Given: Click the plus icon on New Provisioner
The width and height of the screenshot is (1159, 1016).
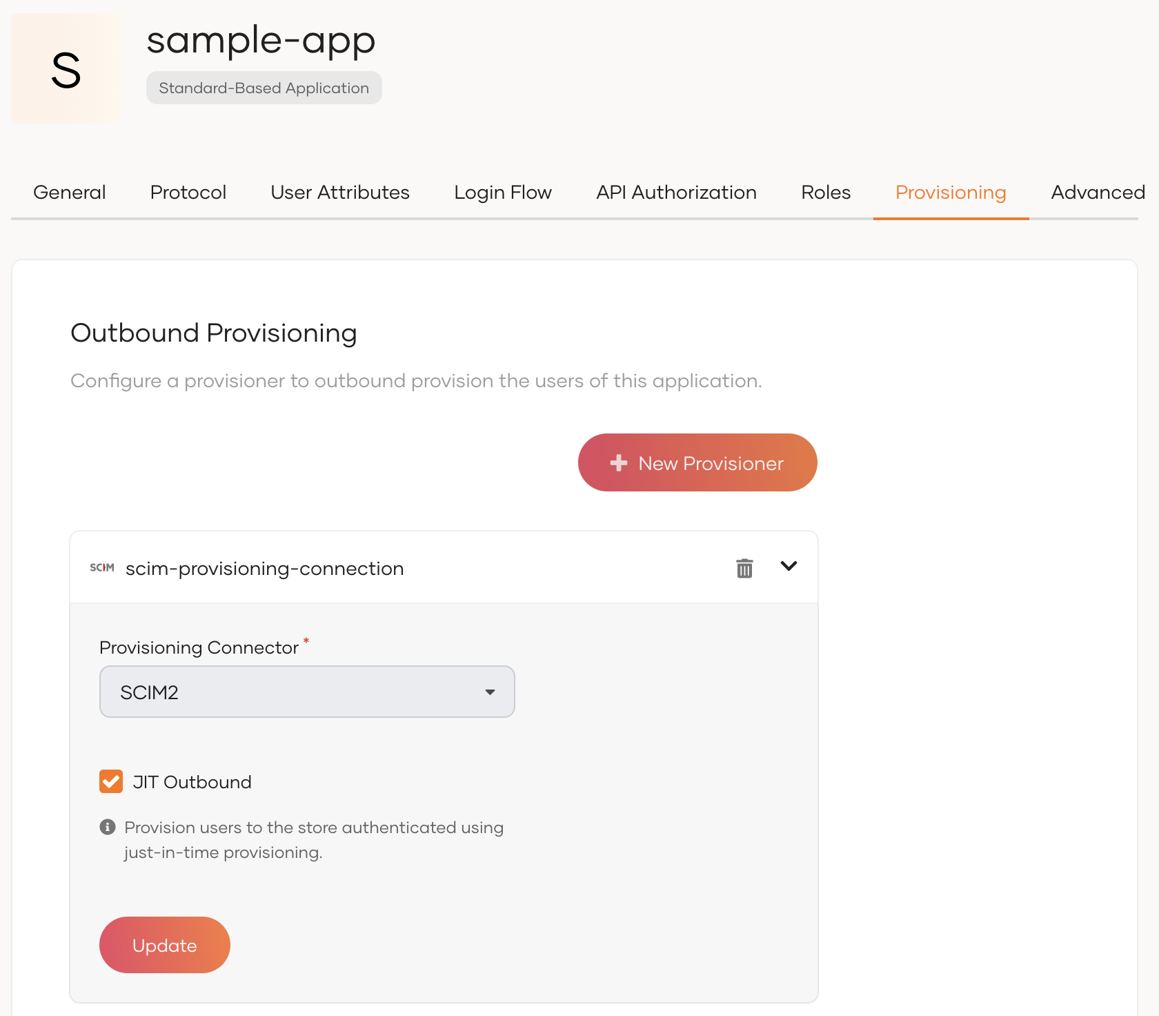Looking at the screenshot, I should pos(619,463).
